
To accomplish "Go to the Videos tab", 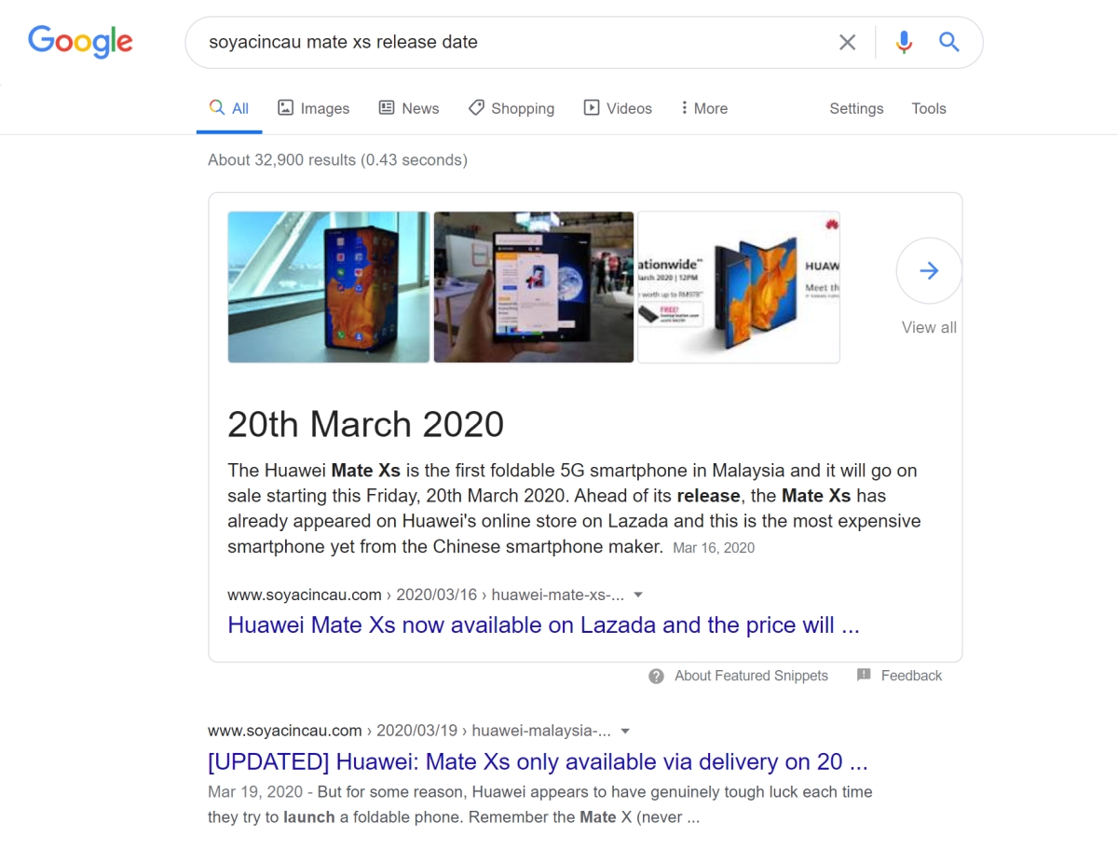I will pyautogui.click(x=618, y=108).
